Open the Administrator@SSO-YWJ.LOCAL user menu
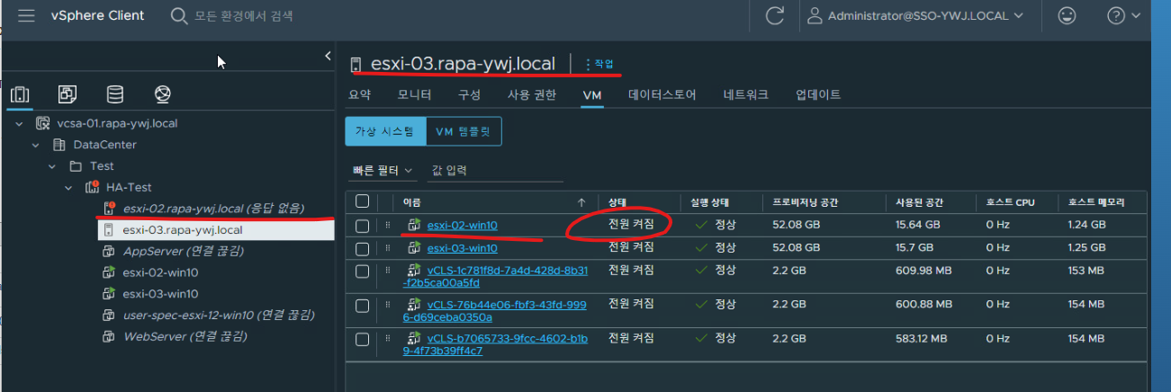Screen dimensions: 1171x392 point(915,16)
